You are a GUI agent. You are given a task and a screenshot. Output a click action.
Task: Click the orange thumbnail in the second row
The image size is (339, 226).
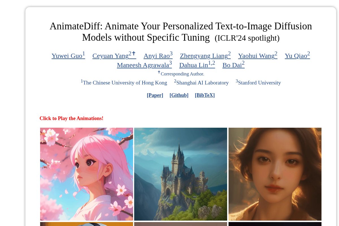pyautogui.click(x=86, y=224)
